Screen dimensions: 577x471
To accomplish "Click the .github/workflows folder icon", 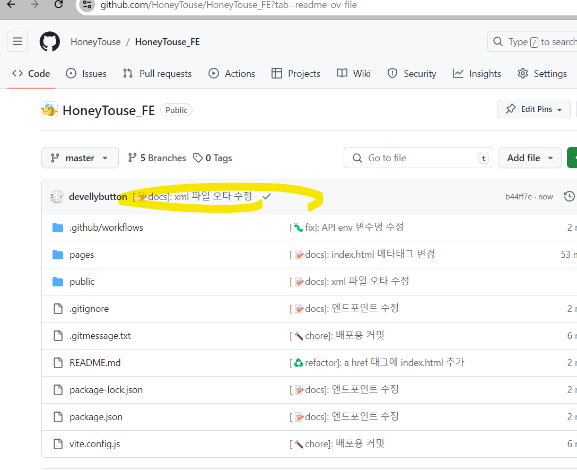I will (x=58, y=228).
